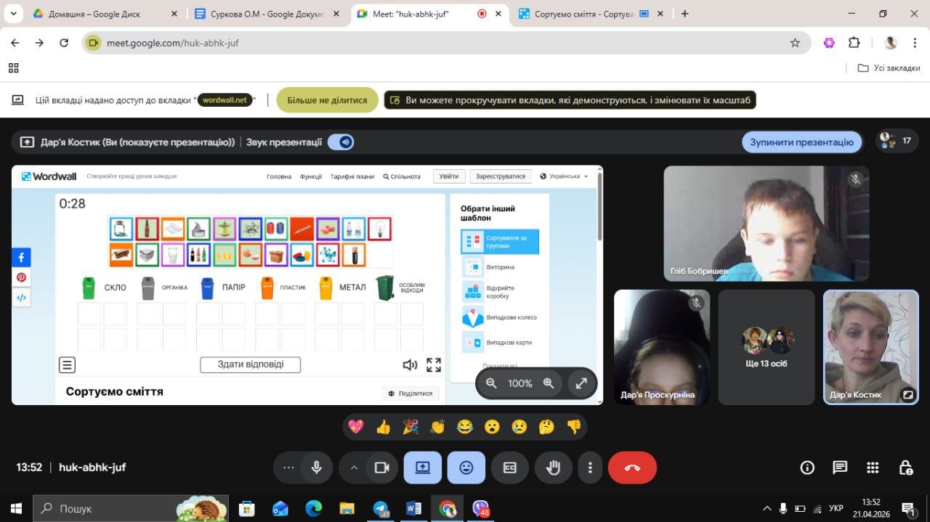Image resolution: width=930 pixels, height=522 pixels.
Task: Click the Більше не ділитися button
Action: pos(327,100)
